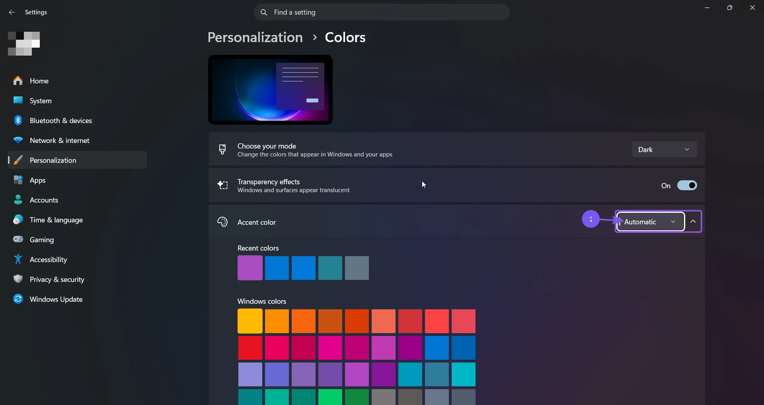Click the Privacy shield icon
Viewport: 764px width, 405px height.
18,279
